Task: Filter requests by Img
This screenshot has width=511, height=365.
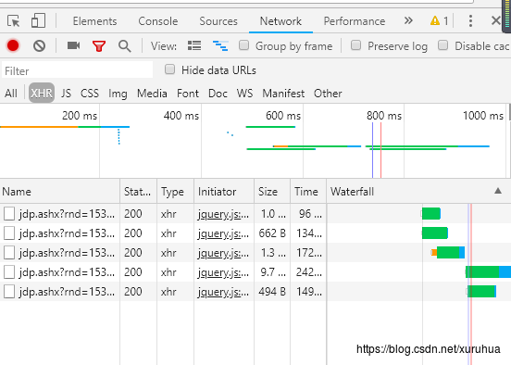Action: coord(118,94)
